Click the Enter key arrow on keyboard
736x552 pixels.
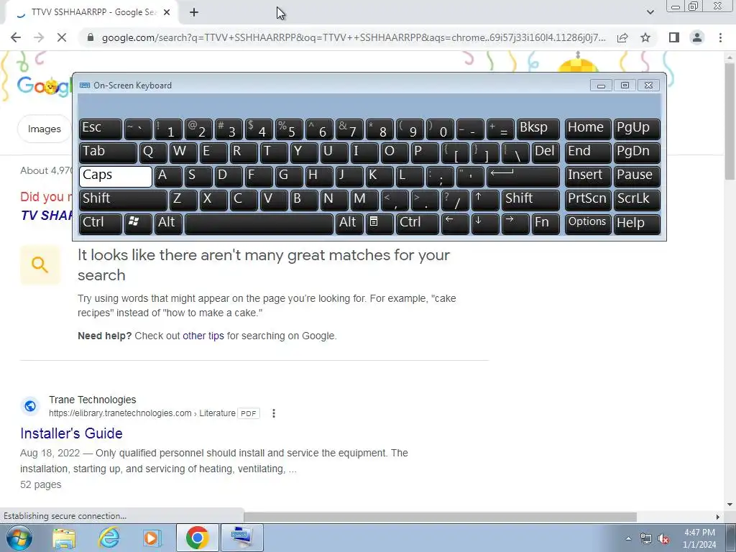(x=523, y=176)
